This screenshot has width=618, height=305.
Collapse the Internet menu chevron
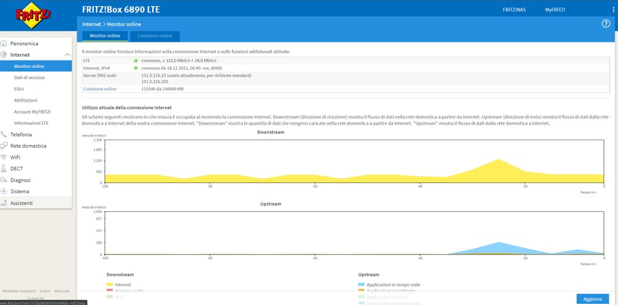[x=67, y=55]
